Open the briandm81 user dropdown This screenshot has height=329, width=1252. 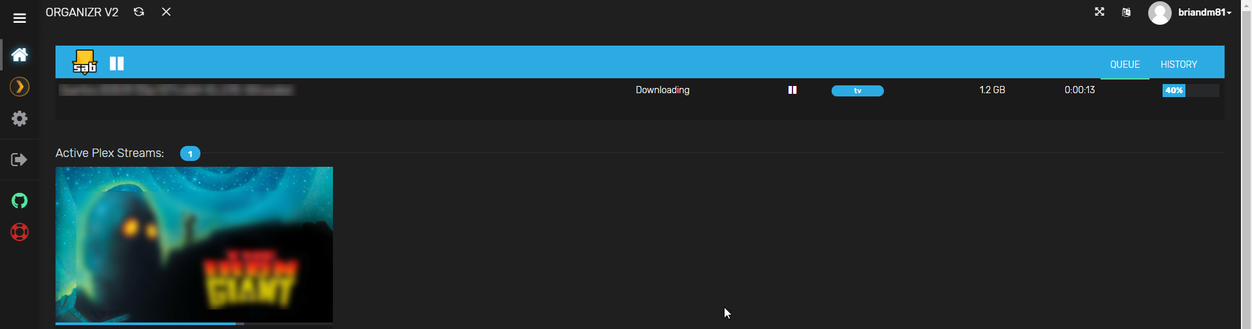point(1204,12)
